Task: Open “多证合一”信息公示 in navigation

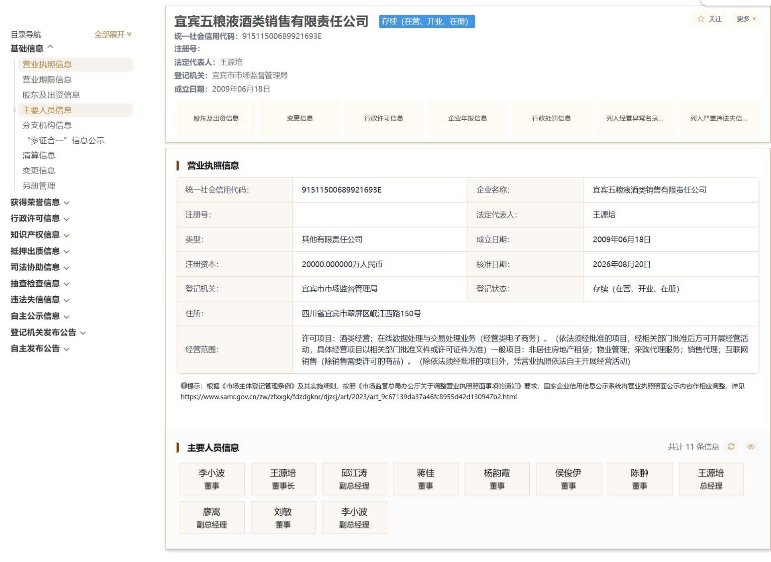Action: (65, 140)
